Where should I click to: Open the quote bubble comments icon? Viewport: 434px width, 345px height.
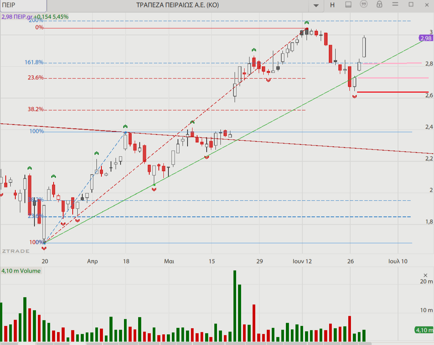click(x=364, y=5)
